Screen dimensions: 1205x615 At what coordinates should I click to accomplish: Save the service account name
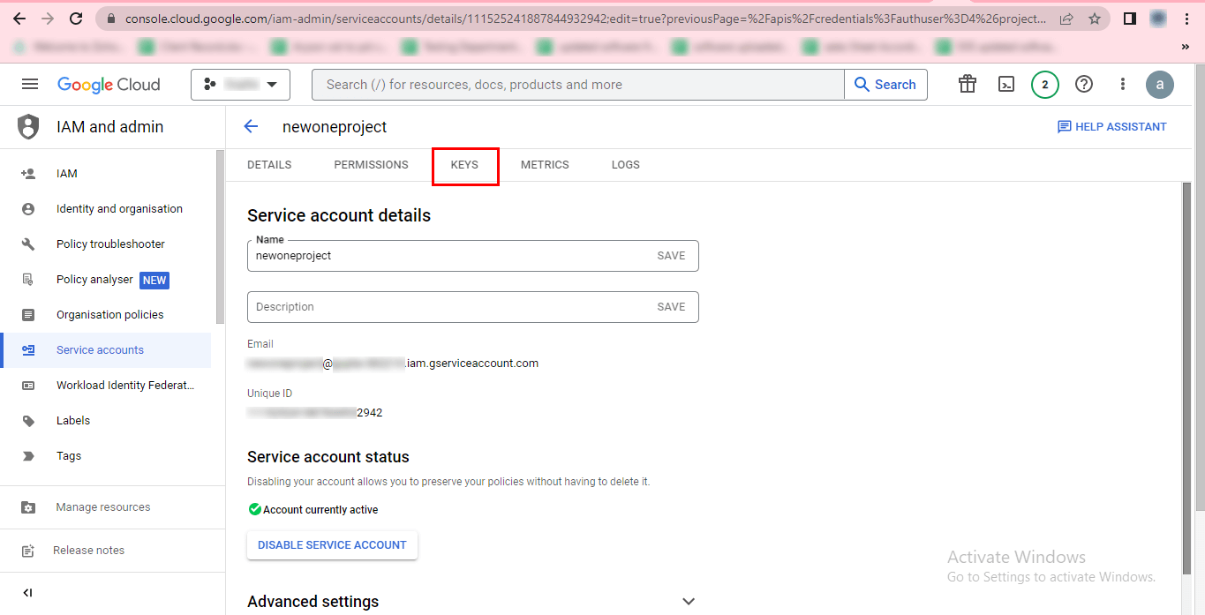(x=671, y=256)
